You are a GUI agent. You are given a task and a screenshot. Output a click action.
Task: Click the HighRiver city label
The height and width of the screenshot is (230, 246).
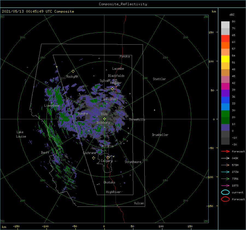click(x=113, y=192)
